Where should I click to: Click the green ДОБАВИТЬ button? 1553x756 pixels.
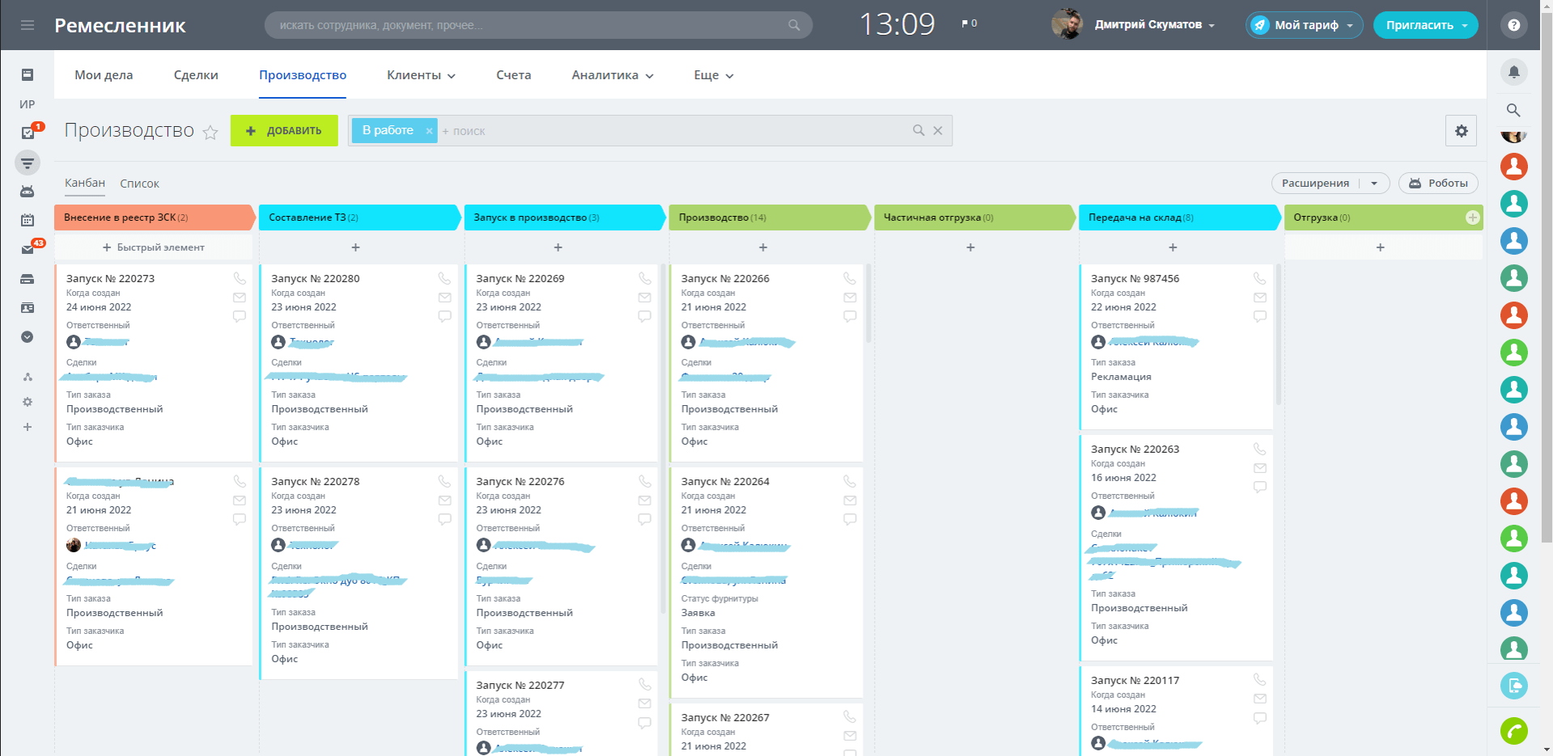284,131
